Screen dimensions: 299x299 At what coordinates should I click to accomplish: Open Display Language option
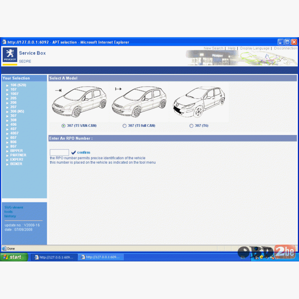pos(255,48)
